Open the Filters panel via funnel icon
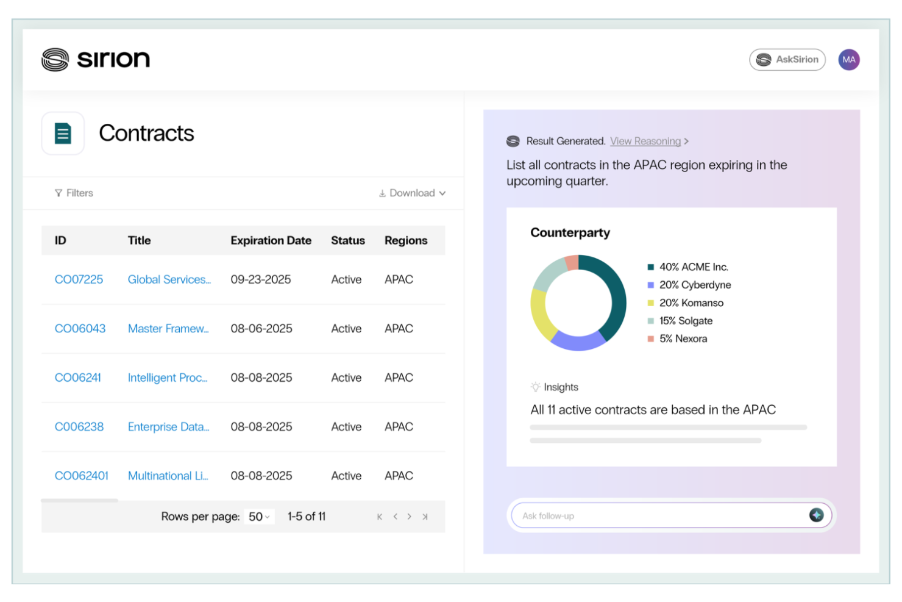The image size is (902, 602). click(x=58, y=193)
